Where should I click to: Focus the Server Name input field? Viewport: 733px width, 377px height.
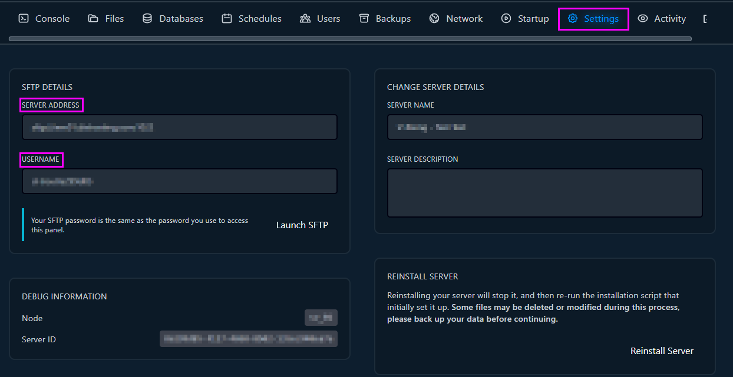coord(544,127)
